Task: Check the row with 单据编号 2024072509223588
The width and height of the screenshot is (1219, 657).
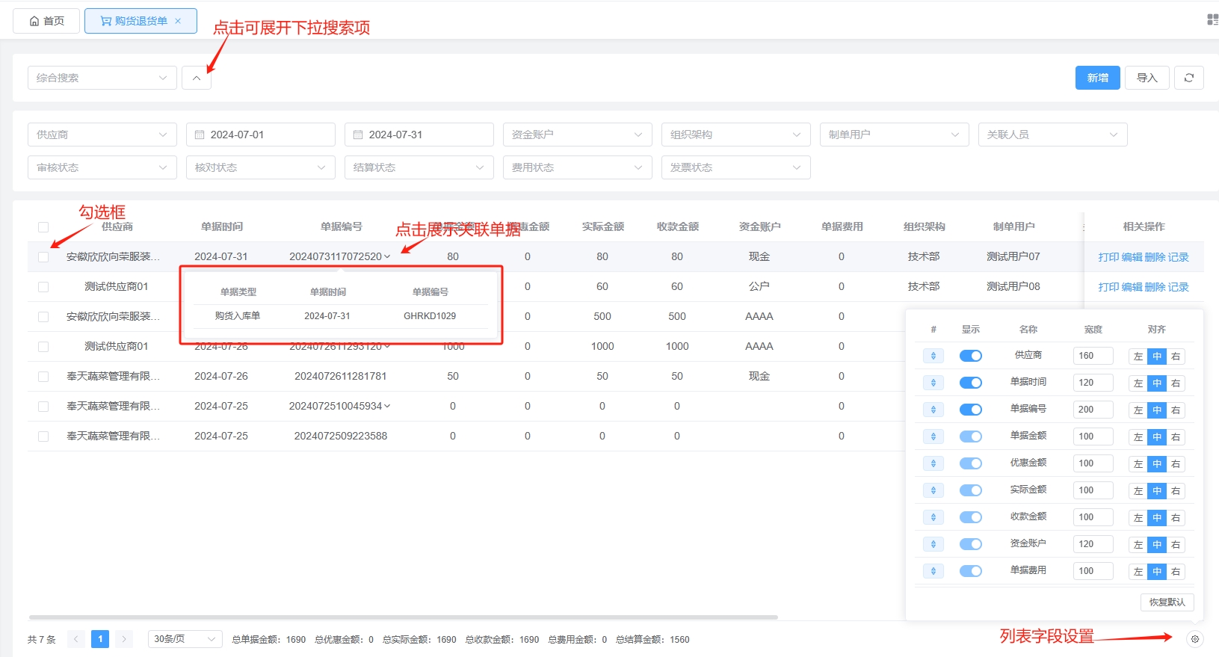Action: click(43, 437)
